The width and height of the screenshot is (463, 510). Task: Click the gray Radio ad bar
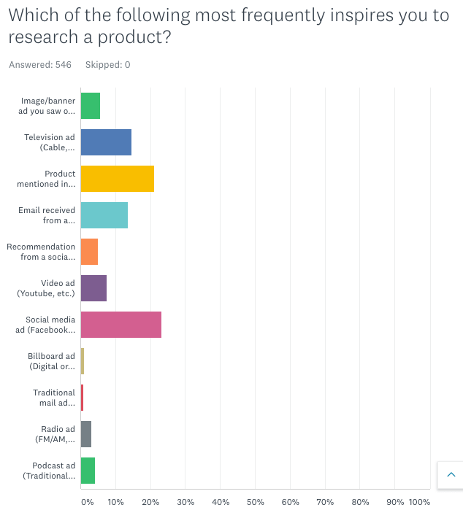tap(86, 434)
